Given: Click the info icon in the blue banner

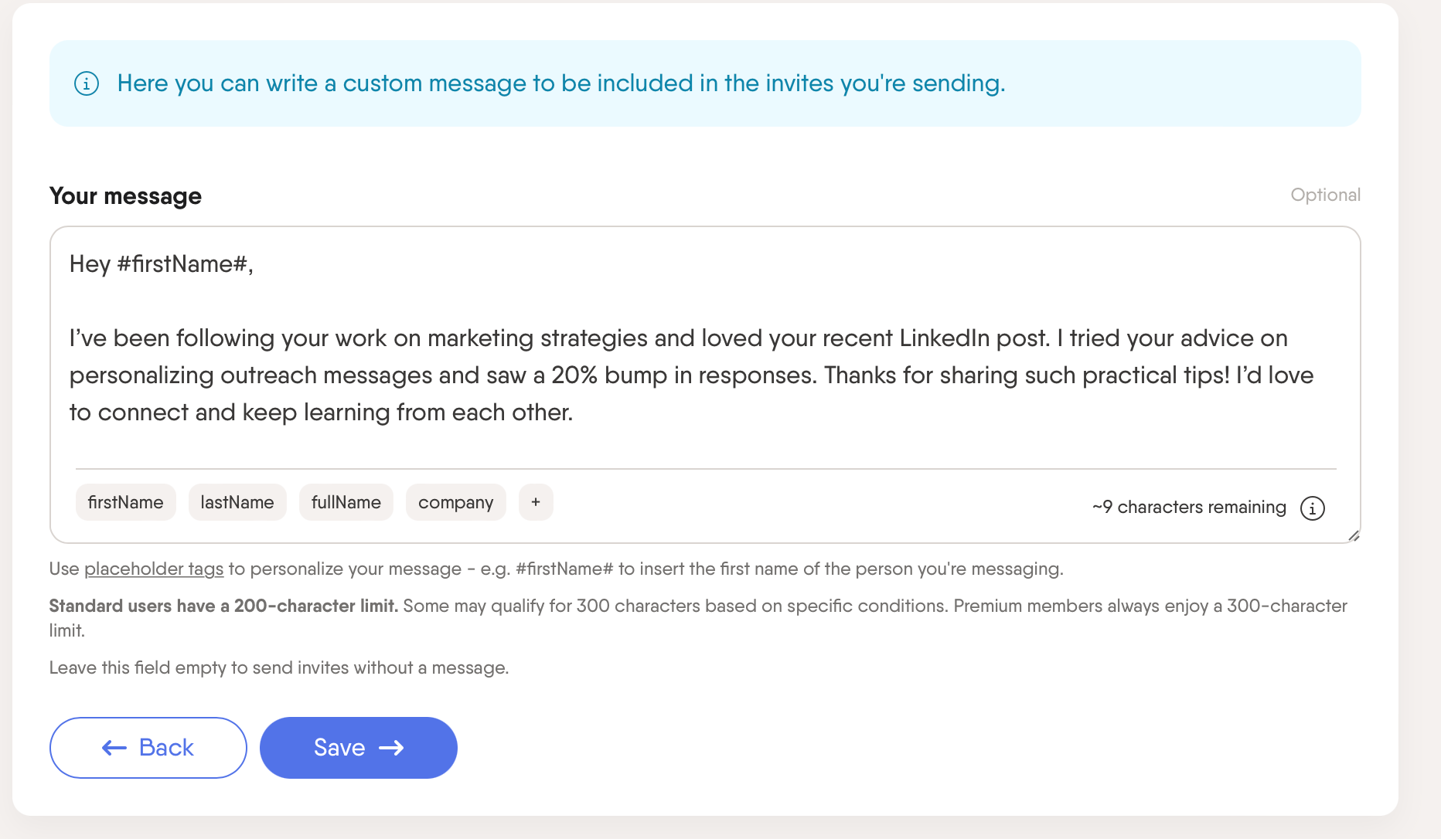Looking at the screenshot, I should [86, 83].
